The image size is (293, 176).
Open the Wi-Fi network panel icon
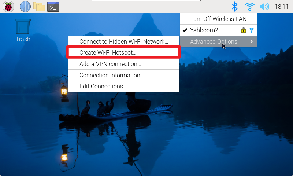click(x=249, y=7)
